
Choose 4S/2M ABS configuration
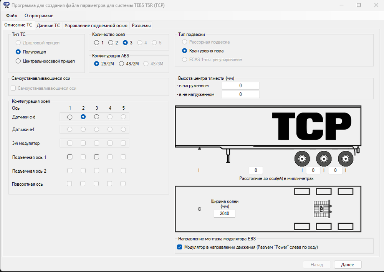pyautogui.click(x=129, y=64)
